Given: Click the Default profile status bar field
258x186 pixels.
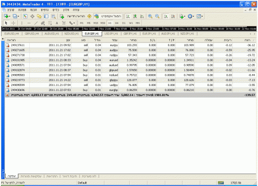Looking at the screenshot, I should pos(82,183).
